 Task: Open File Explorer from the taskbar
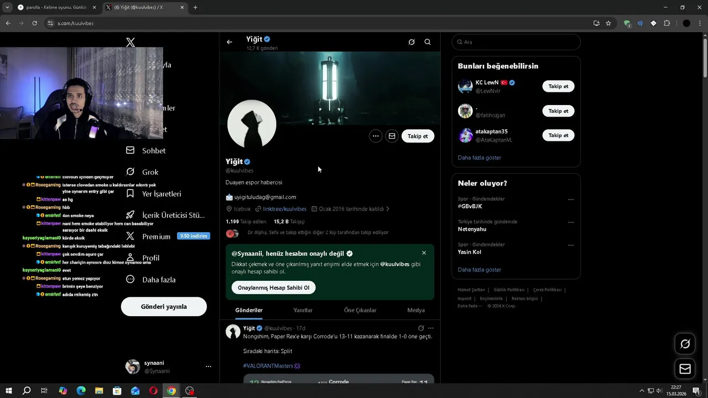point(99,391)
